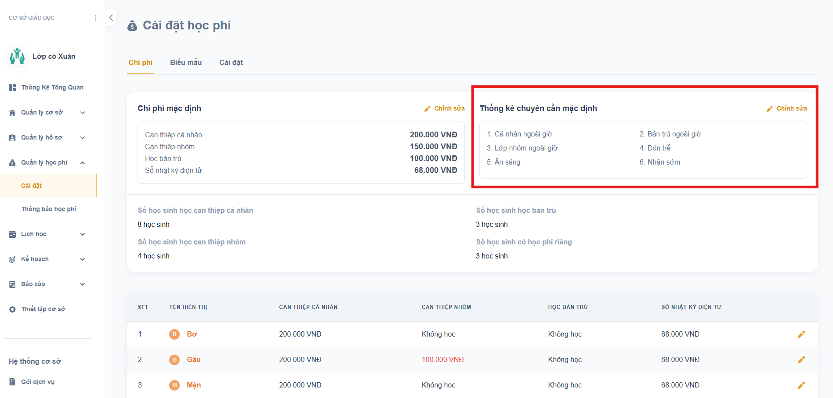
Task: Click the orange G avatar for Gấu
Action: coord(174,360)
